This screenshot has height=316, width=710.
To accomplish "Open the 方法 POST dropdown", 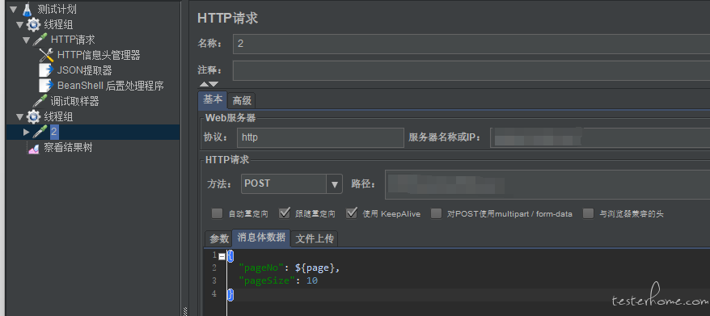I will click(335, 183).
